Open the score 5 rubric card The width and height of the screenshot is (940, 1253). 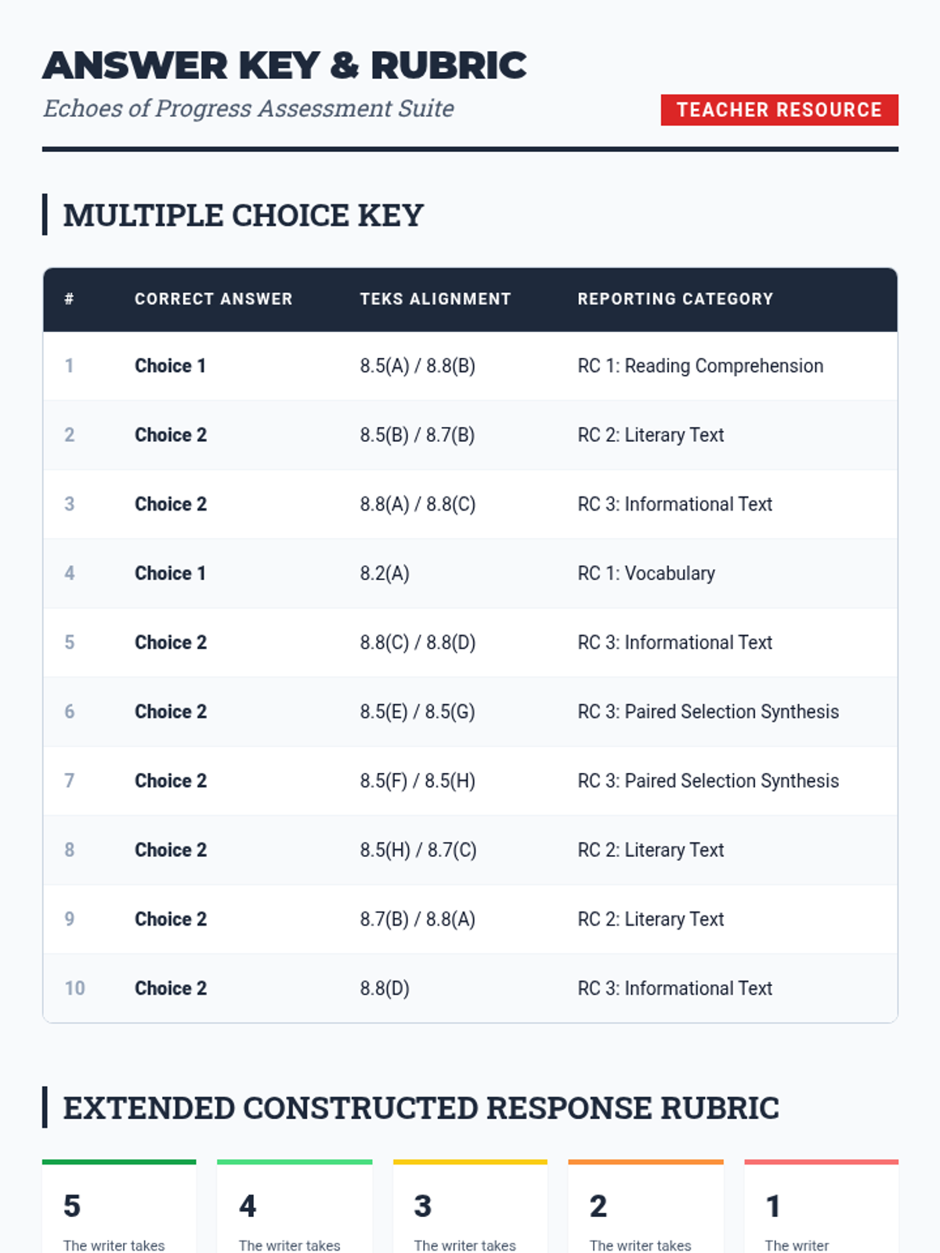click(x=119, y=1210)
